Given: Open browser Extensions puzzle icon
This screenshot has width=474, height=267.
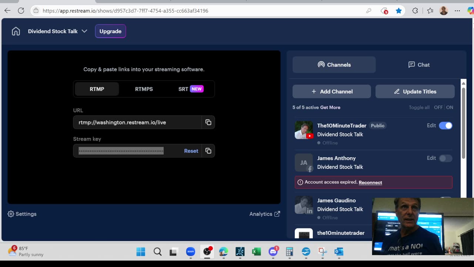Looking at the screenshot, I should click(415, 11).
